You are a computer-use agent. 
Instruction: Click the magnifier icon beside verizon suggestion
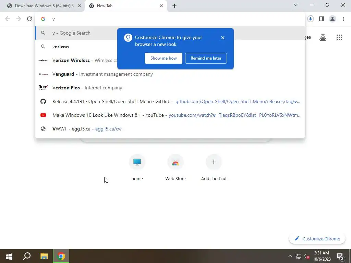click(x=43, y=47)
